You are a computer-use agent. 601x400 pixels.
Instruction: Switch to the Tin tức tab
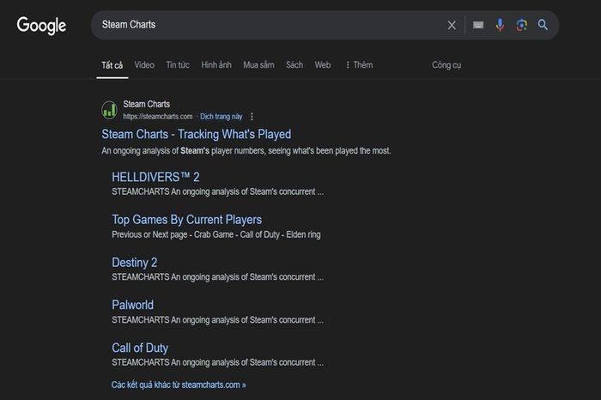point(178,64)
